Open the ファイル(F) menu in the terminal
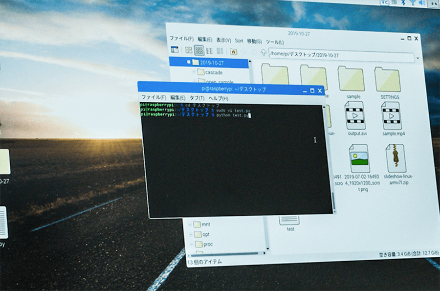The width and height of the screenshot is (440, 291). pos(154,97)
